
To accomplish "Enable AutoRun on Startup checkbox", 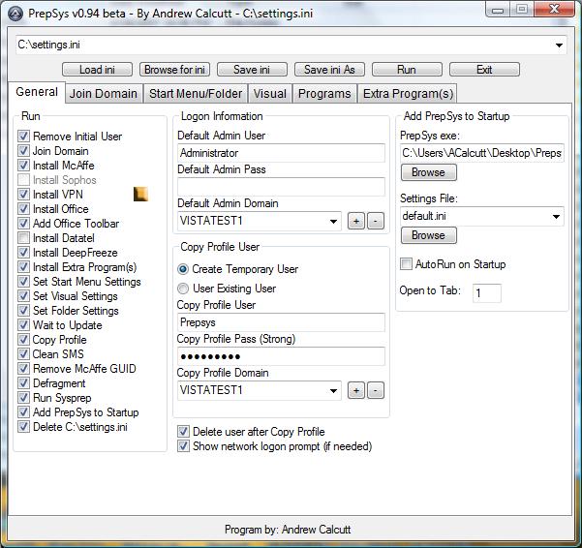I will point(407,264).
